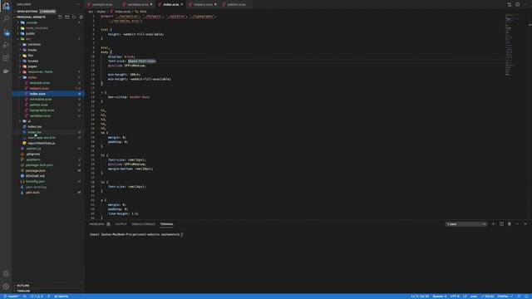Click into the terminal prompt line
Screen dimensions: 532x299
[136, 234]
